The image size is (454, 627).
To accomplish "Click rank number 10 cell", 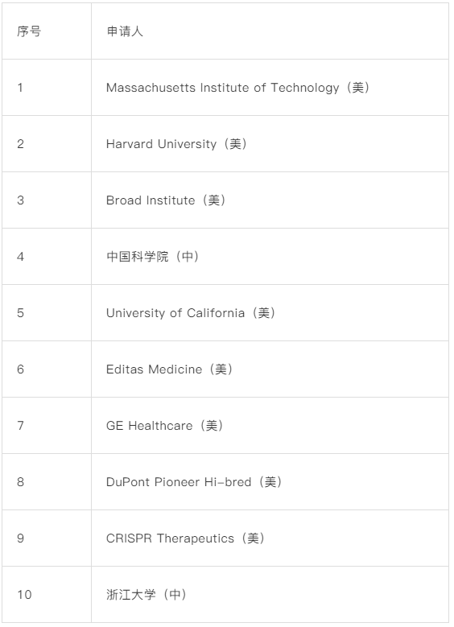I will click(x=47, y=595).
